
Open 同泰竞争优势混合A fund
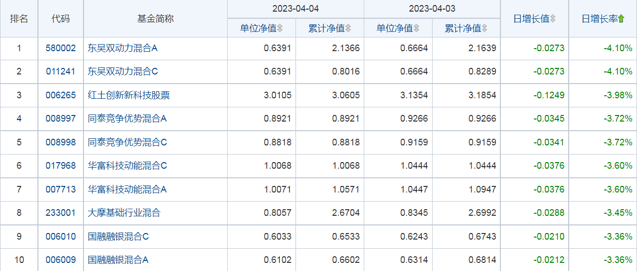tap(128, 119)
